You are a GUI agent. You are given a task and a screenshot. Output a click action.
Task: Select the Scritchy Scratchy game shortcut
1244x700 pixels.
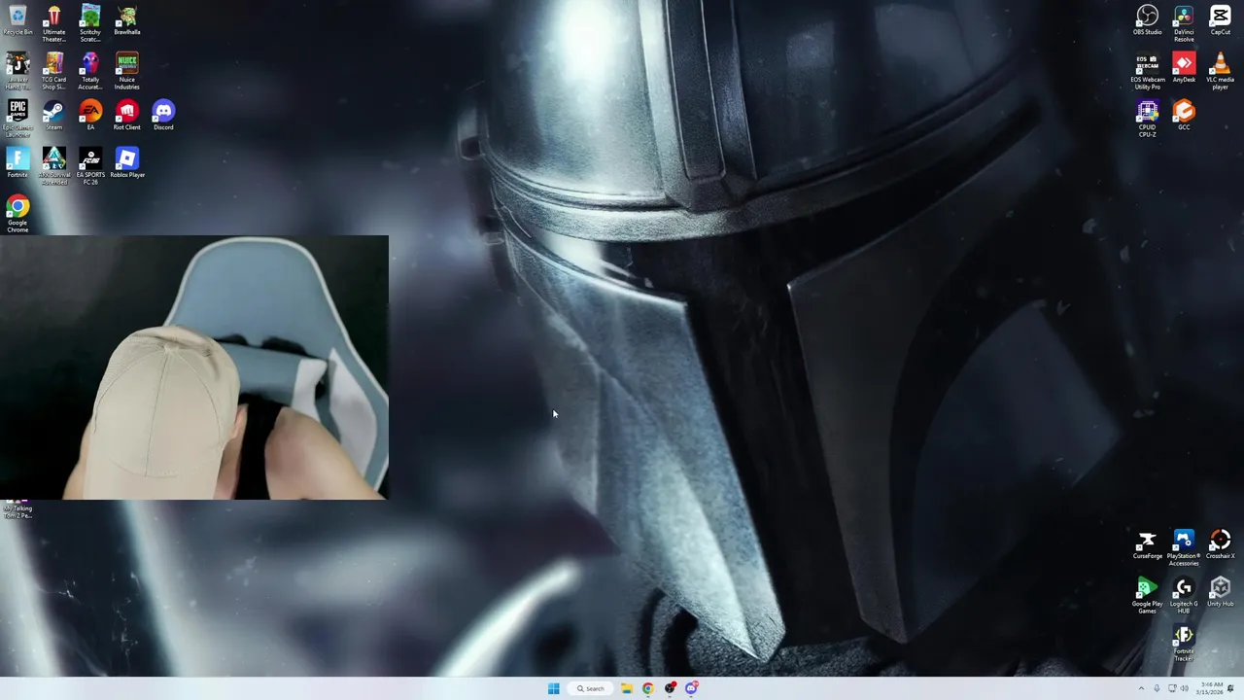(x=90, y=23)
